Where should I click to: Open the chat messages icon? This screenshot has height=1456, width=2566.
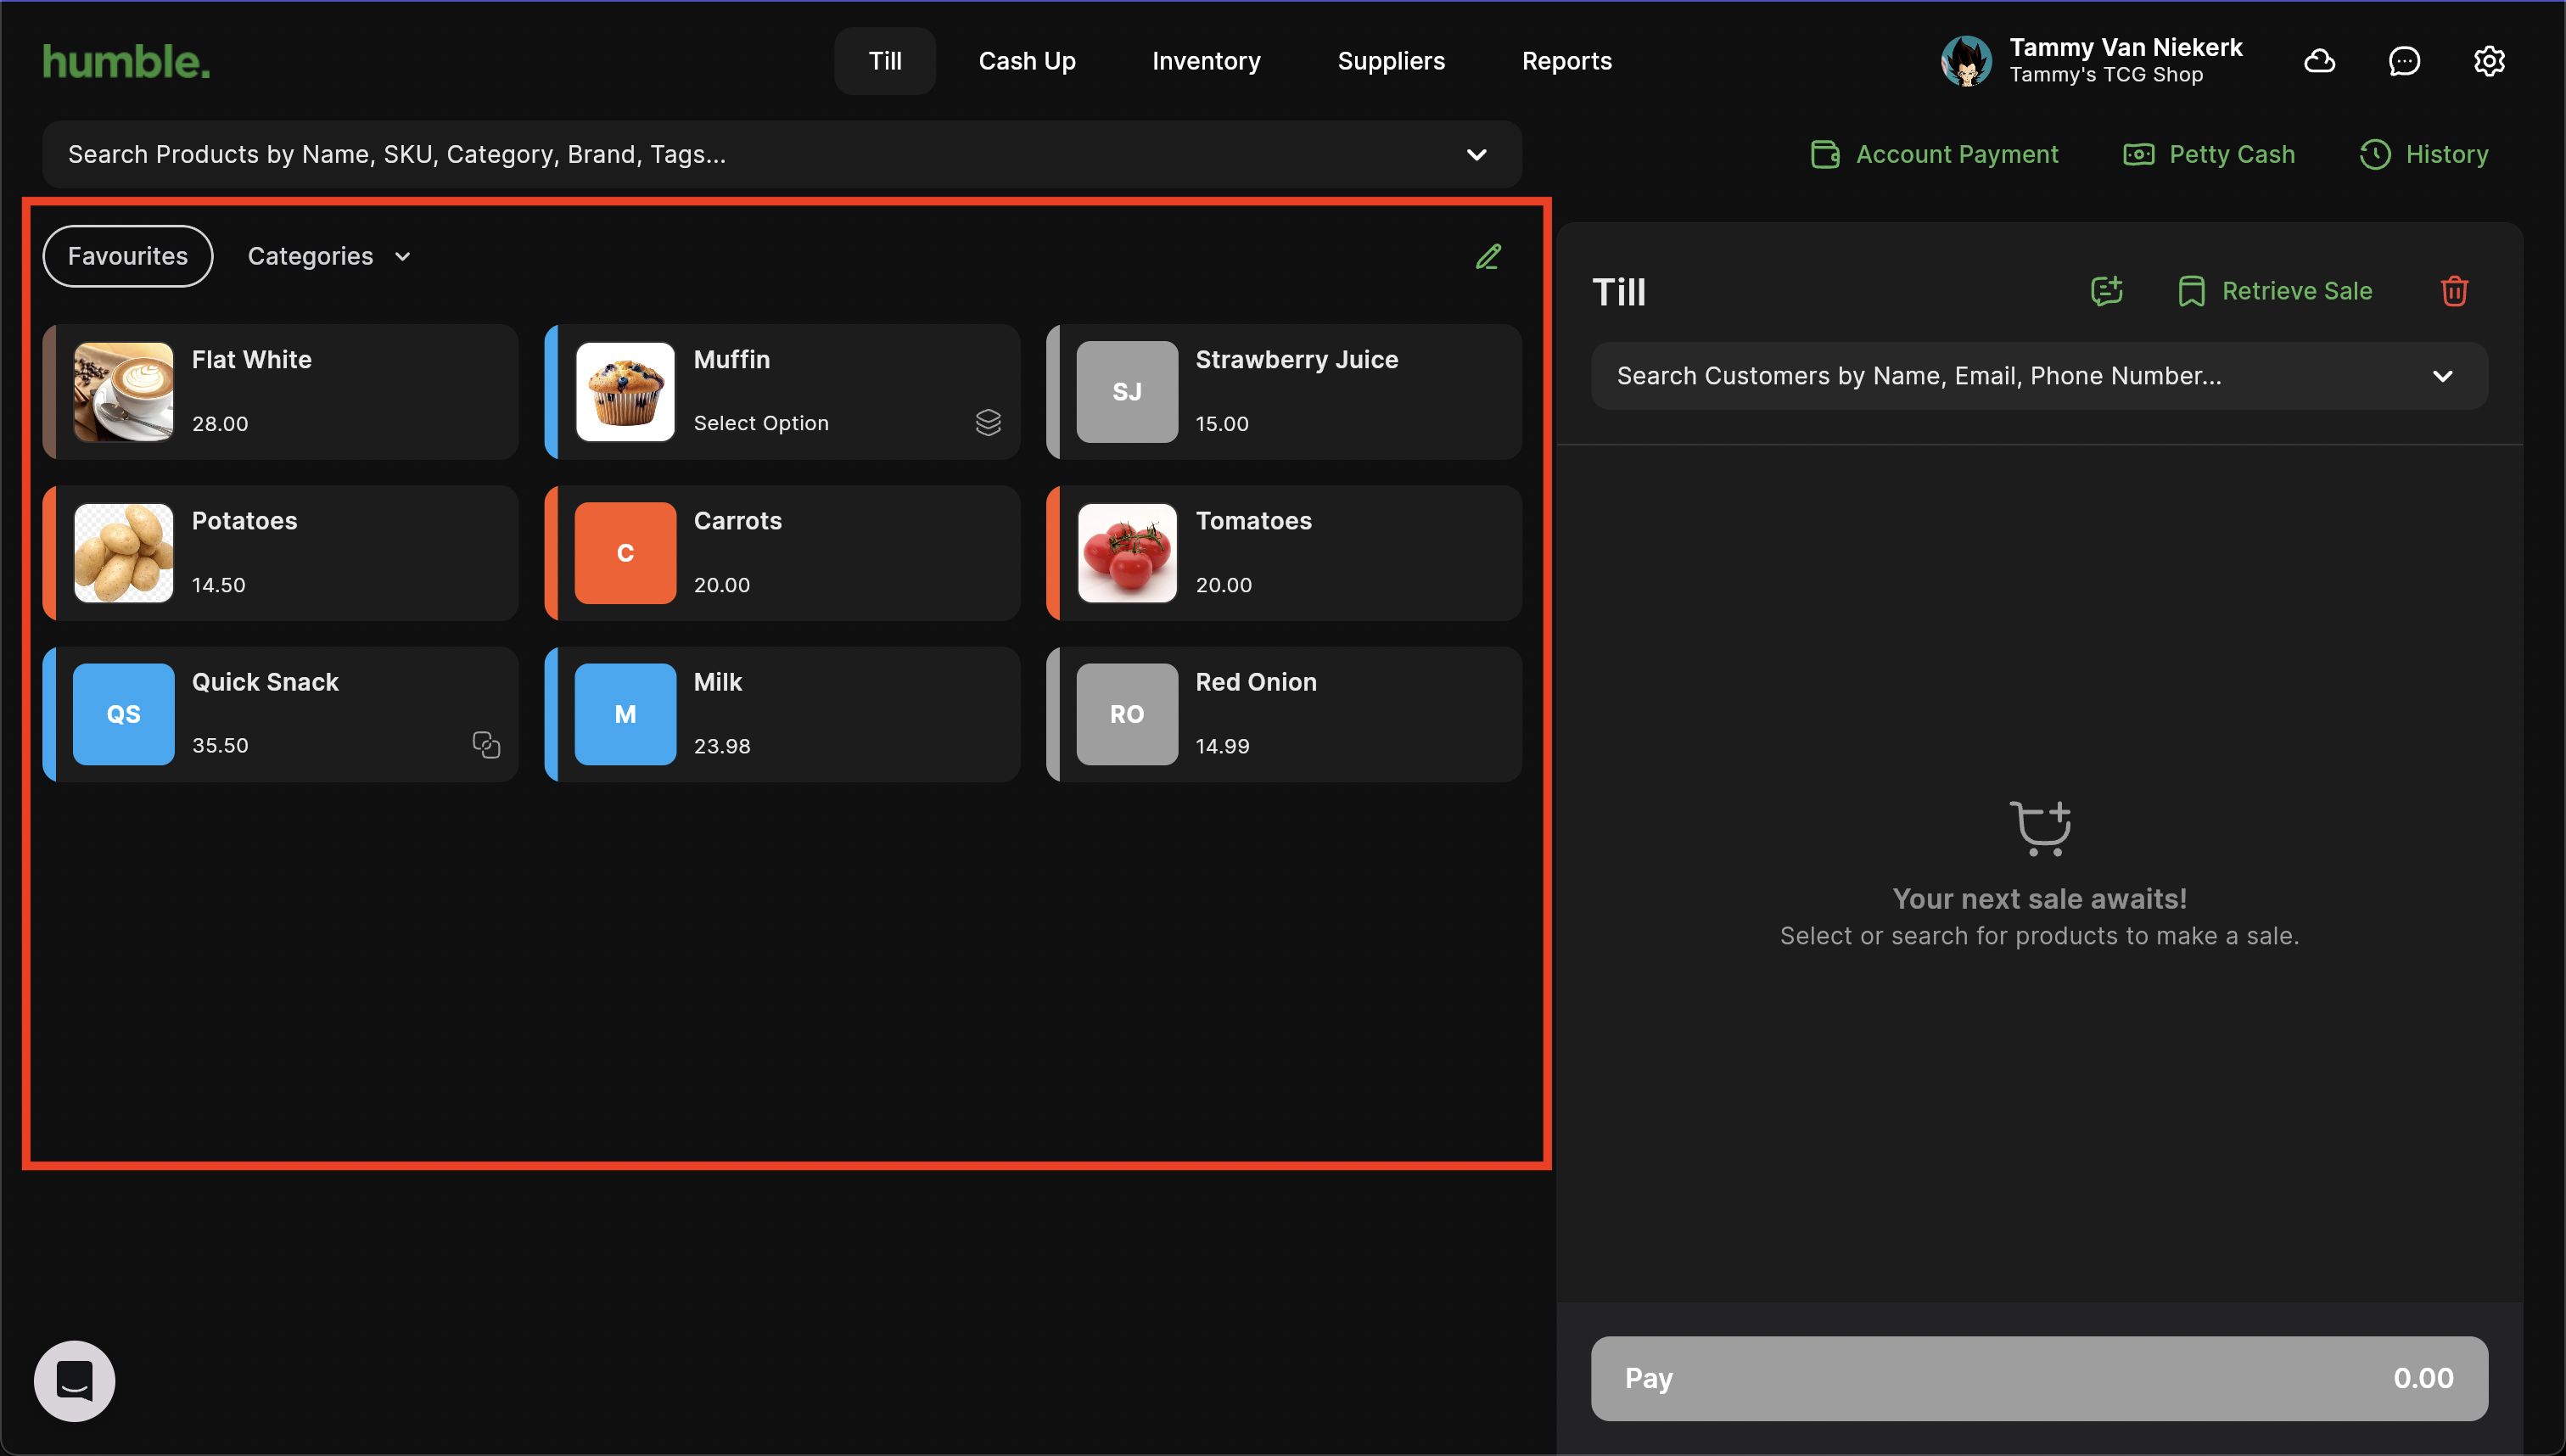[2404, 61]
